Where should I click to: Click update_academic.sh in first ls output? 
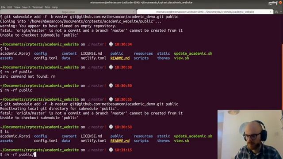(193, 53)
